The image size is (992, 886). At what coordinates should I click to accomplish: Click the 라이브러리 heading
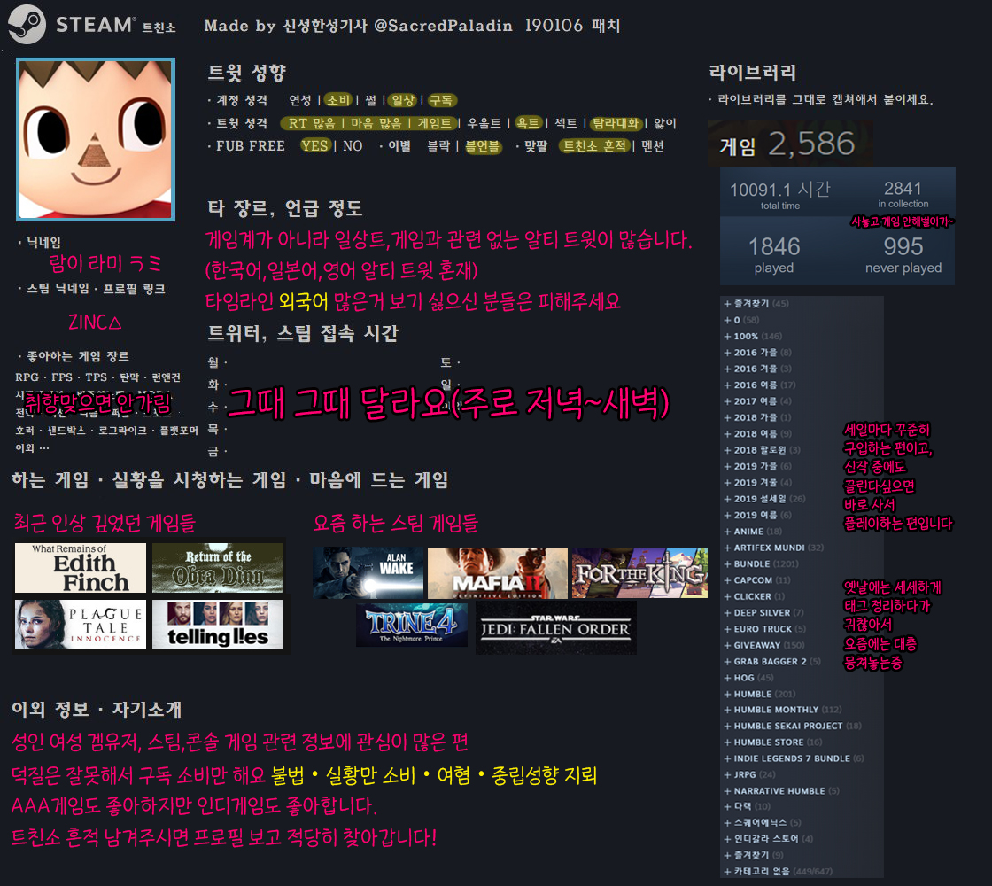[752, 72]
